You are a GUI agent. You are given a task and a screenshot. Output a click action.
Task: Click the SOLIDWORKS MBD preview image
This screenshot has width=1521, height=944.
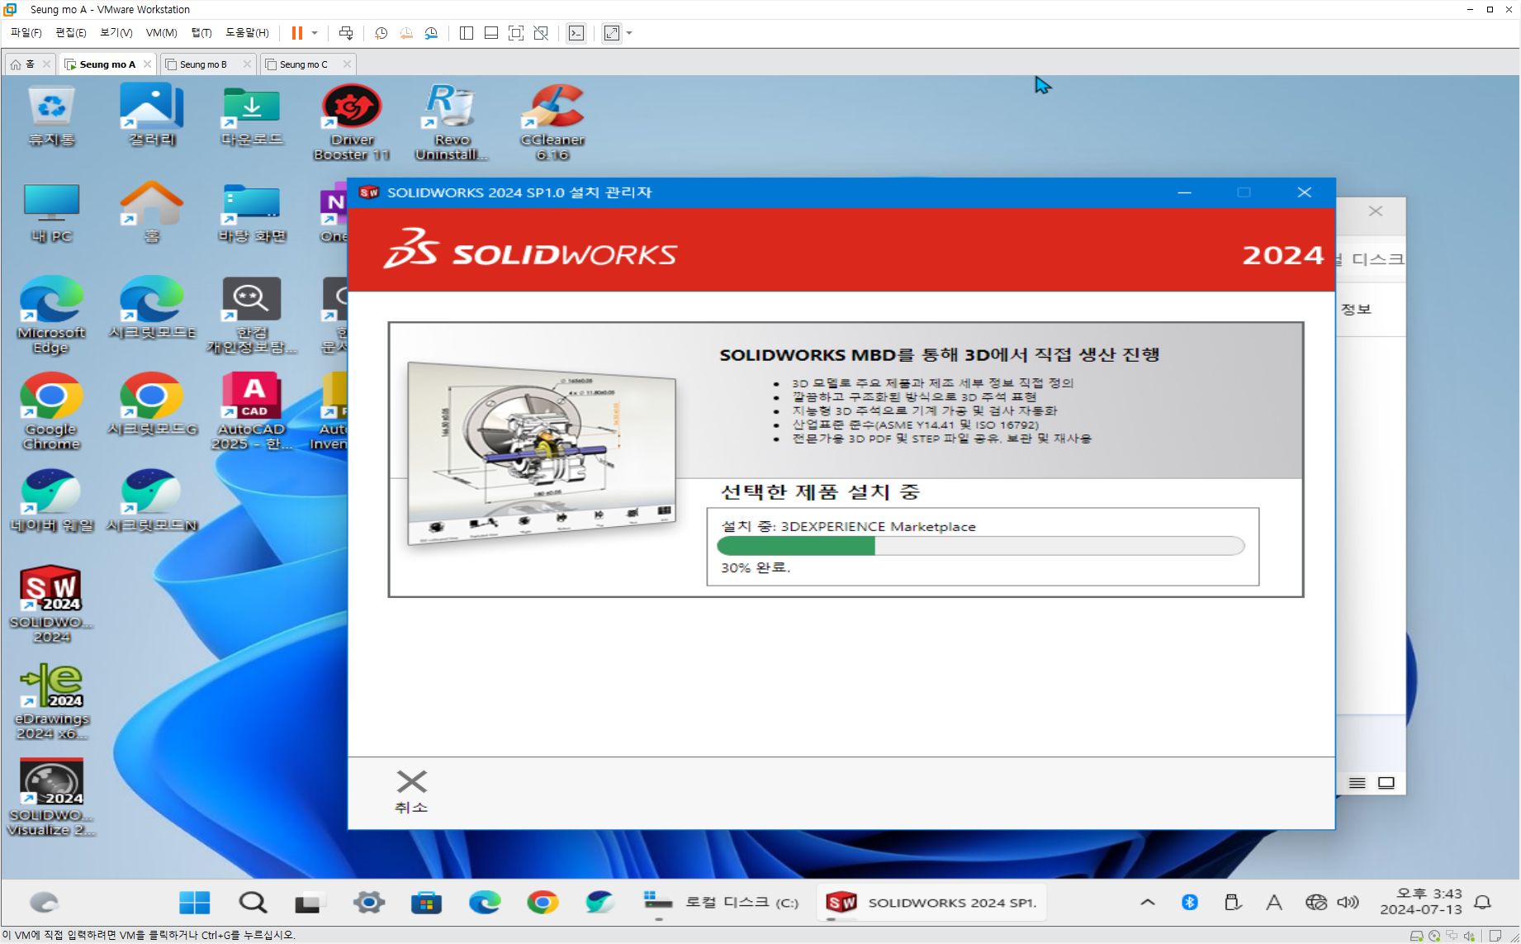(542, 453)
